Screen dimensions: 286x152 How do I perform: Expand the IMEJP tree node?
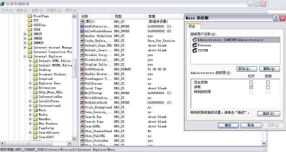[25, 34]
